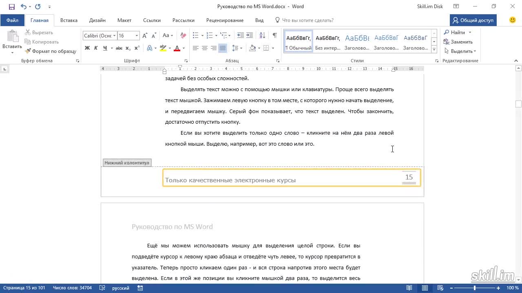The width and height of the screenshot is (522, 293).
Task: Click the macro recording icon in status bar
Action: point(140,288)
